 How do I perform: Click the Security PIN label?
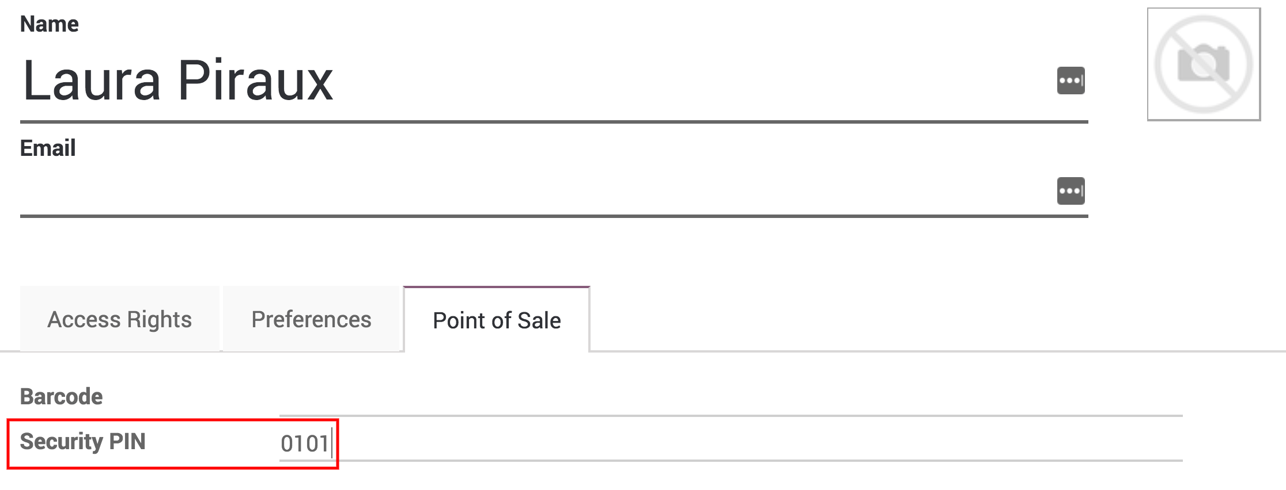(x=83, y=443)
